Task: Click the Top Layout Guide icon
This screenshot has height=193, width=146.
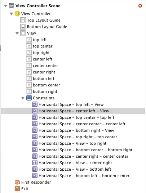Action: coord(23,20)
